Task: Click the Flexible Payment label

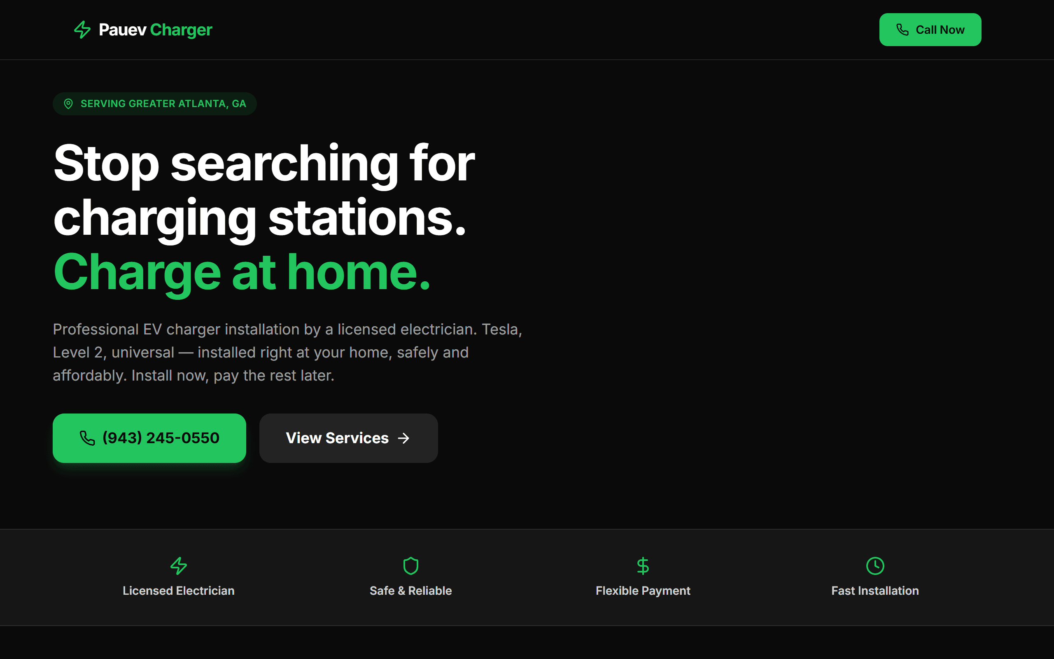Action: (x=643, y=591)
